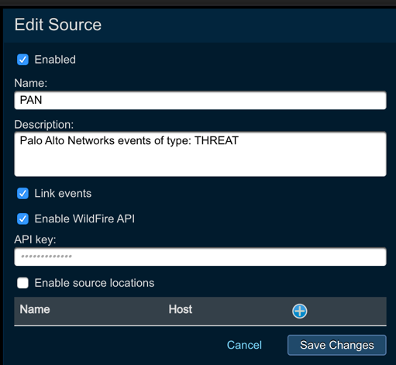This screenshot has width=396, height=365.
Task: Click the "Link events" label text
Action: click(63, 194)
